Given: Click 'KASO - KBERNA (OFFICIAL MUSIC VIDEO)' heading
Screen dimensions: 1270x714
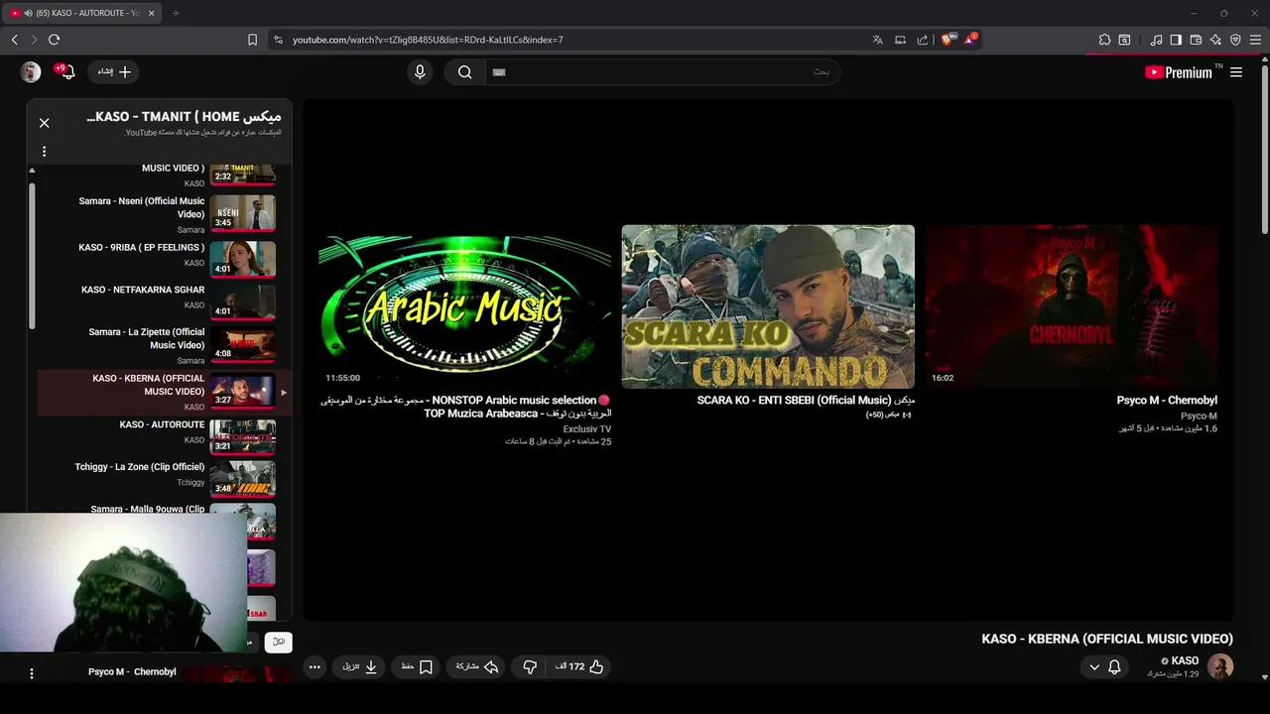Looking at the screenshot, I should click(1107, 639).
